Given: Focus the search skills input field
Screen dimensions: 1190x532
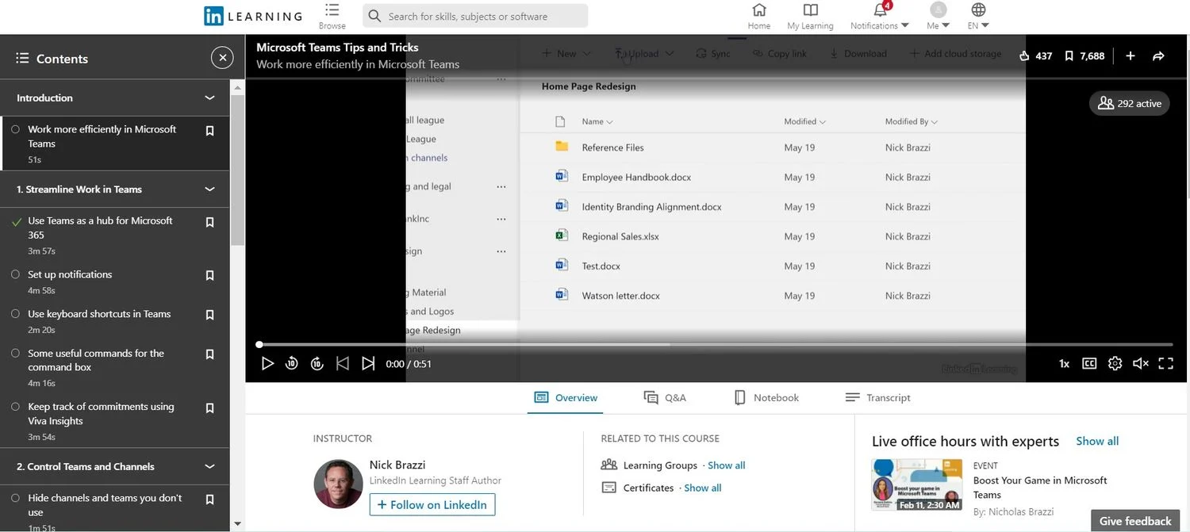Looking at the screenshot, I should click(x=475, y=16).
